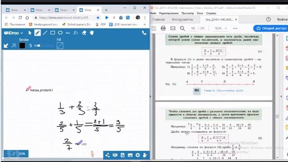
Task: Switch to the Инструменты tab in Acrobat
Action: (x=182, y=19)
